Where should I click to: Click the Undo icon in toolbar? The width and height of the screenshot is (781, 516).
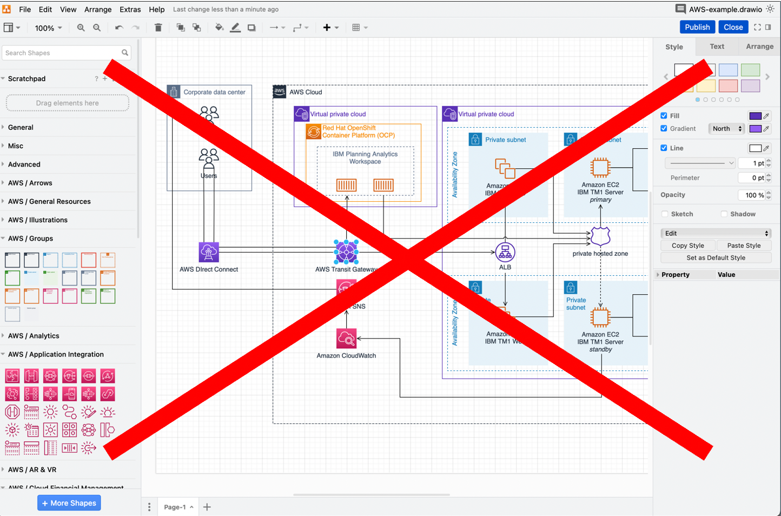(x=118, y=27)
